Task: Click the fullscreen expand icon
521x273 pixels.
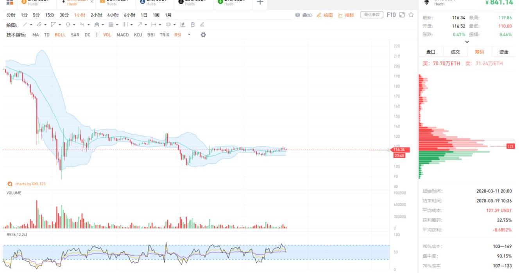Action: [401, 15]
